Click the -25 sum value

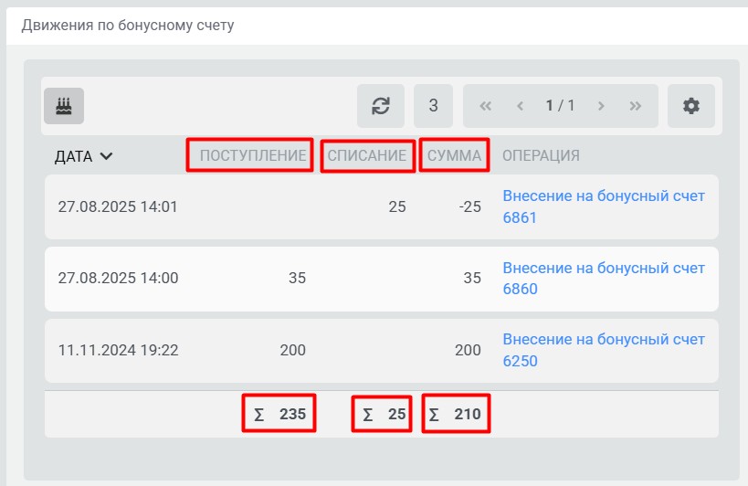469,206
